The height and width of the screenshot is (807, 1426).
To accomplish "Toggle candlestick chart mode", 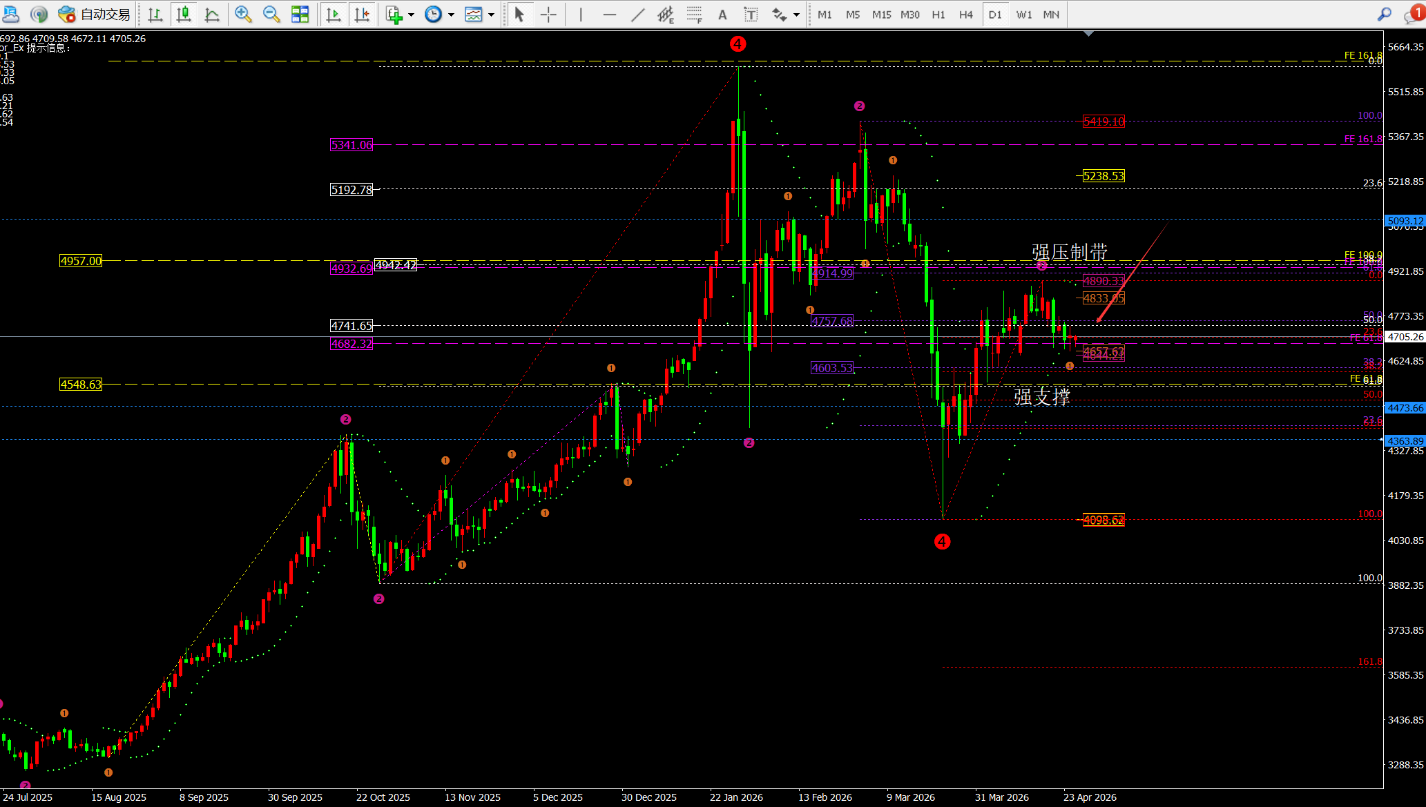I will point(184,14).
